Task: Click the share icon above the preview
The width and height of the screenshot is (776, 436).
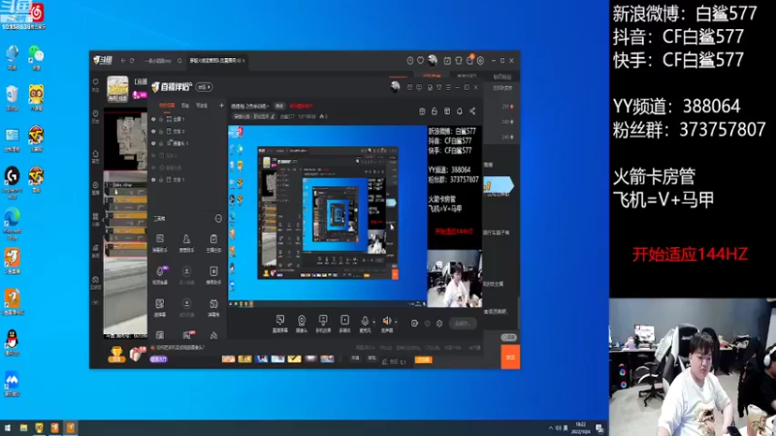Action: pyautogui.click(x=472, y=111)
